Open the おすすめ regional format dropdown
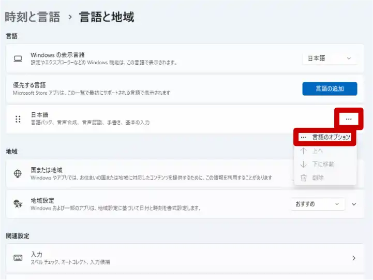 (317, 204)
